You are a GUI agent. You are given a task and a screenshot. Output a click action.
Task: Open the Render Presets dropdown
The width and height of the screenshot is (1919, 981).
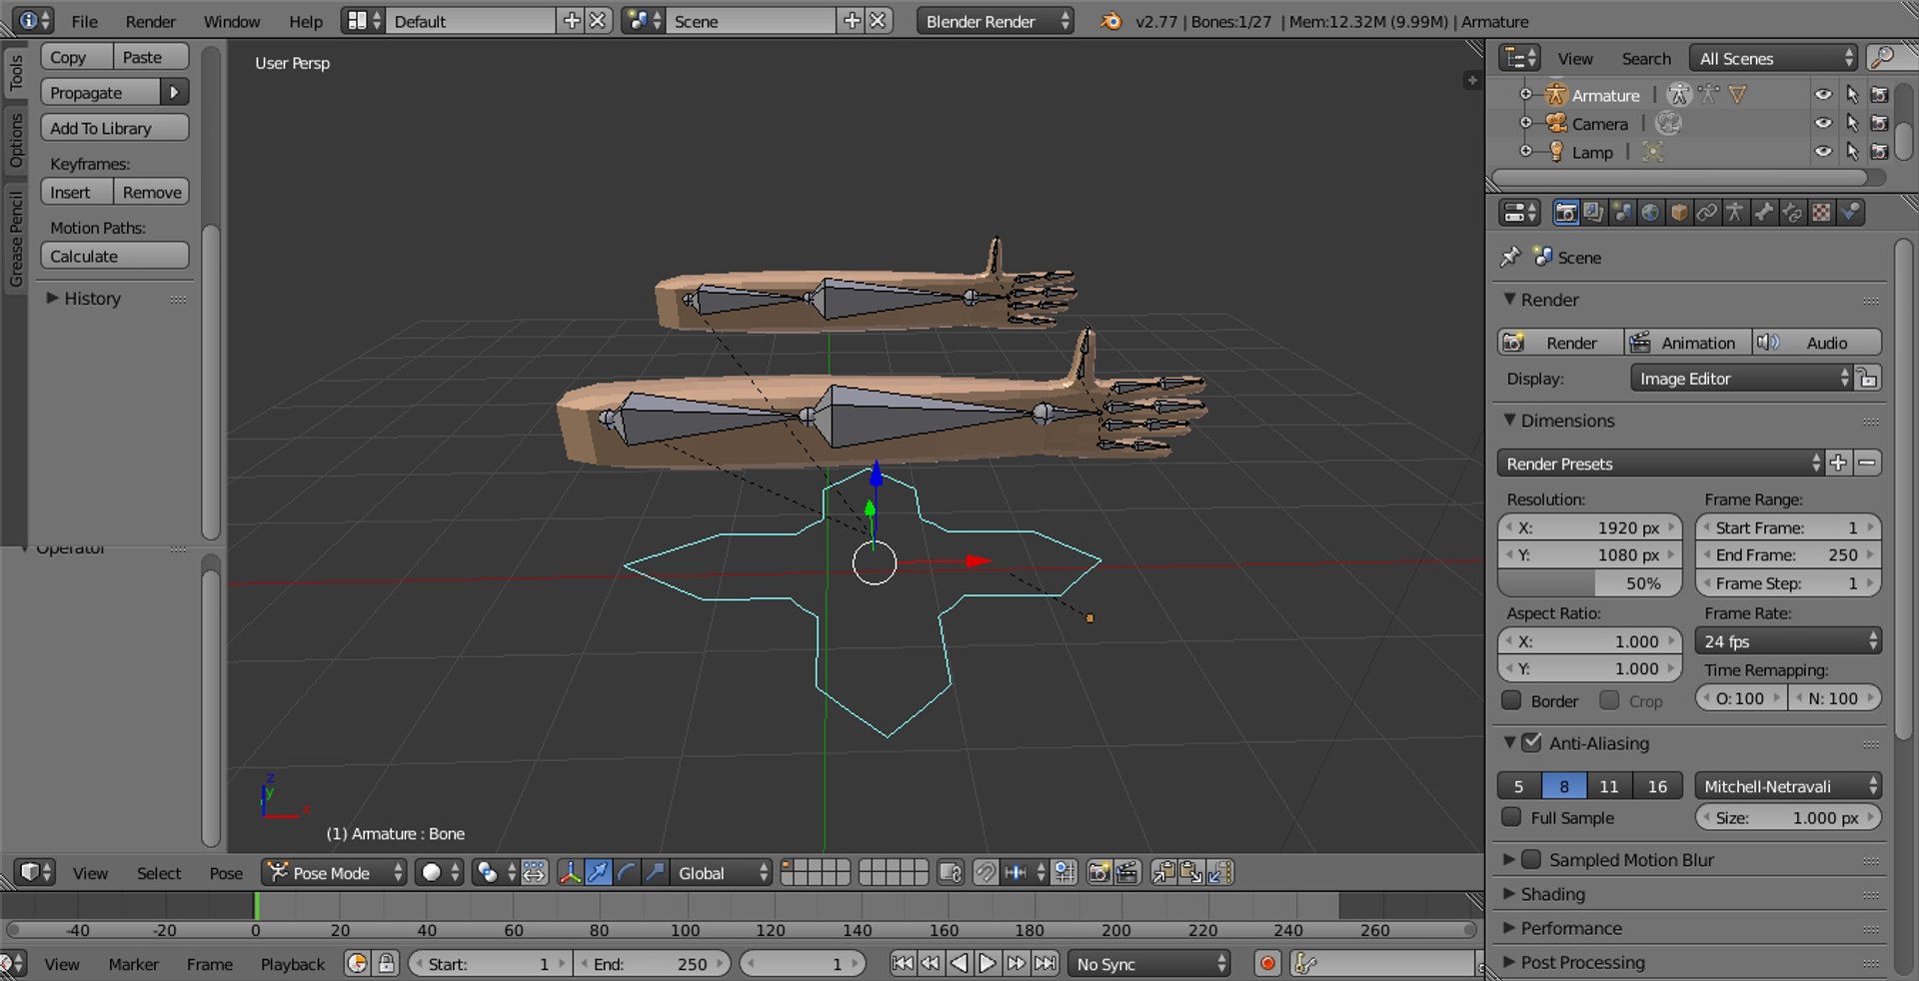coord(1660,464)
